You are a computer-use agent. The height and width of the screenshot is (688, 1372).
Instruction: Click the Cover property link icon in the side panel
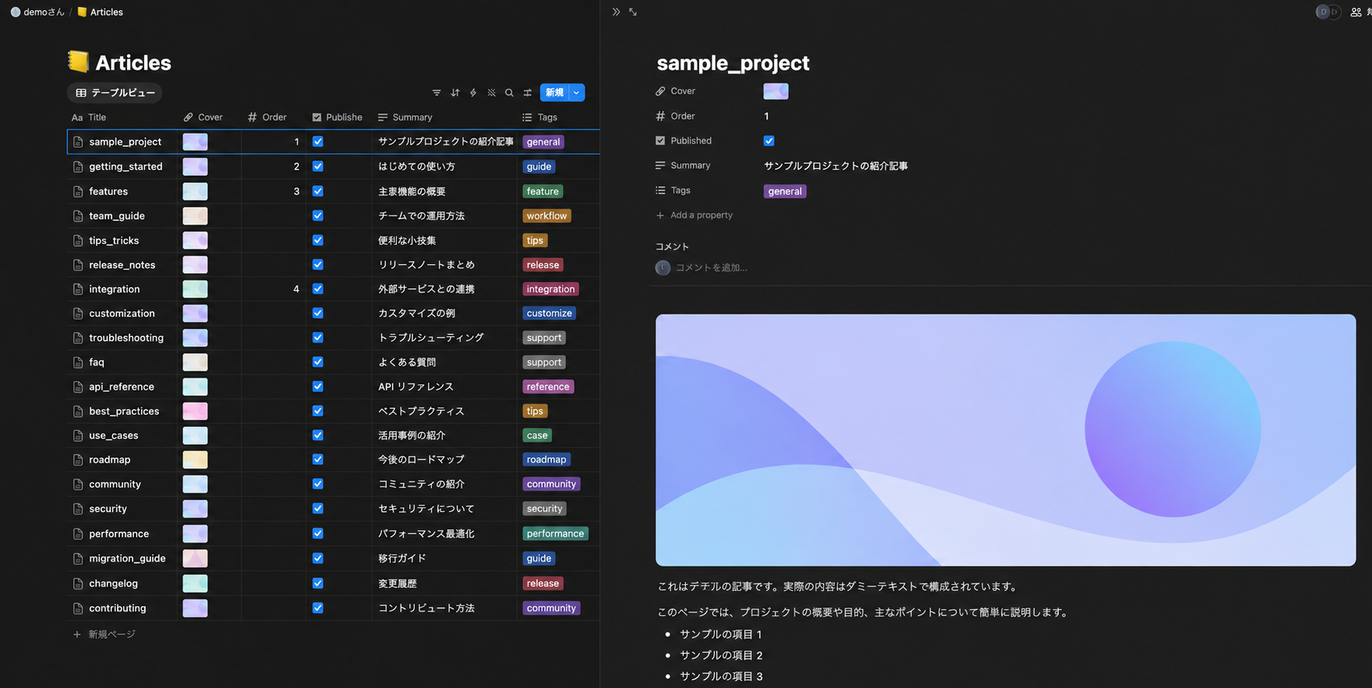pos(660,91)
